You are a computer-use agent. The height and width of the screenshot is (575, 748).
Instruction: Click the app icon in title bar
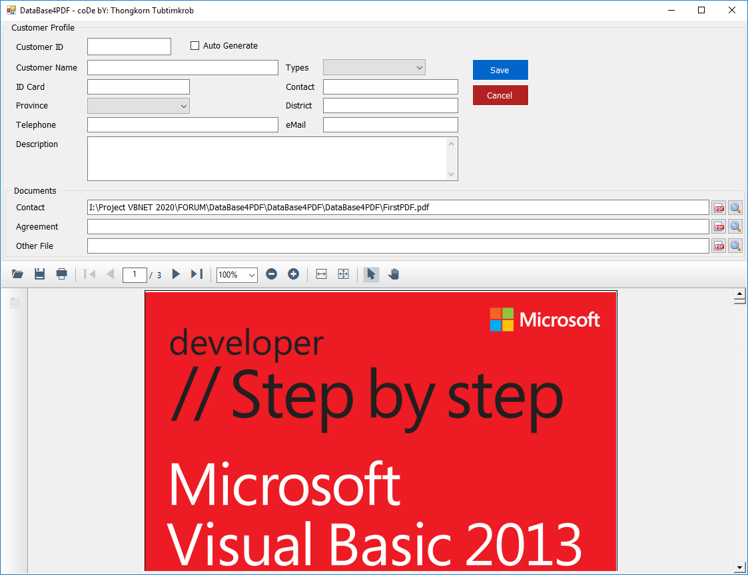click(x=11, y=10)
